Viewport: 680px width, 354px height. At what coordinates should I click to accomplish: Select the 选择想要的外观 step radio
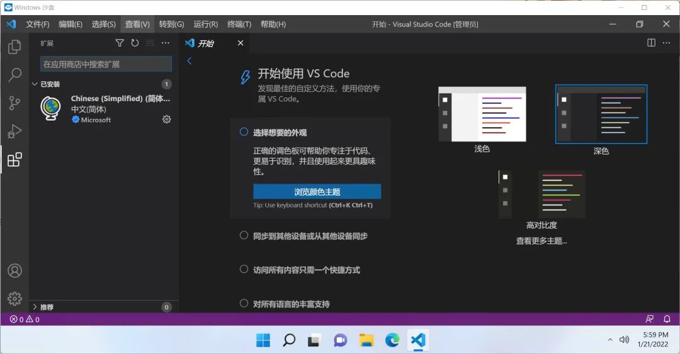244,131
